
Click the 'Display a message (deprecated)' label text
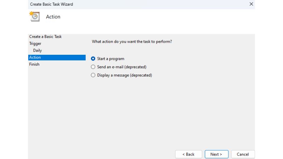[x=125, y=75]
